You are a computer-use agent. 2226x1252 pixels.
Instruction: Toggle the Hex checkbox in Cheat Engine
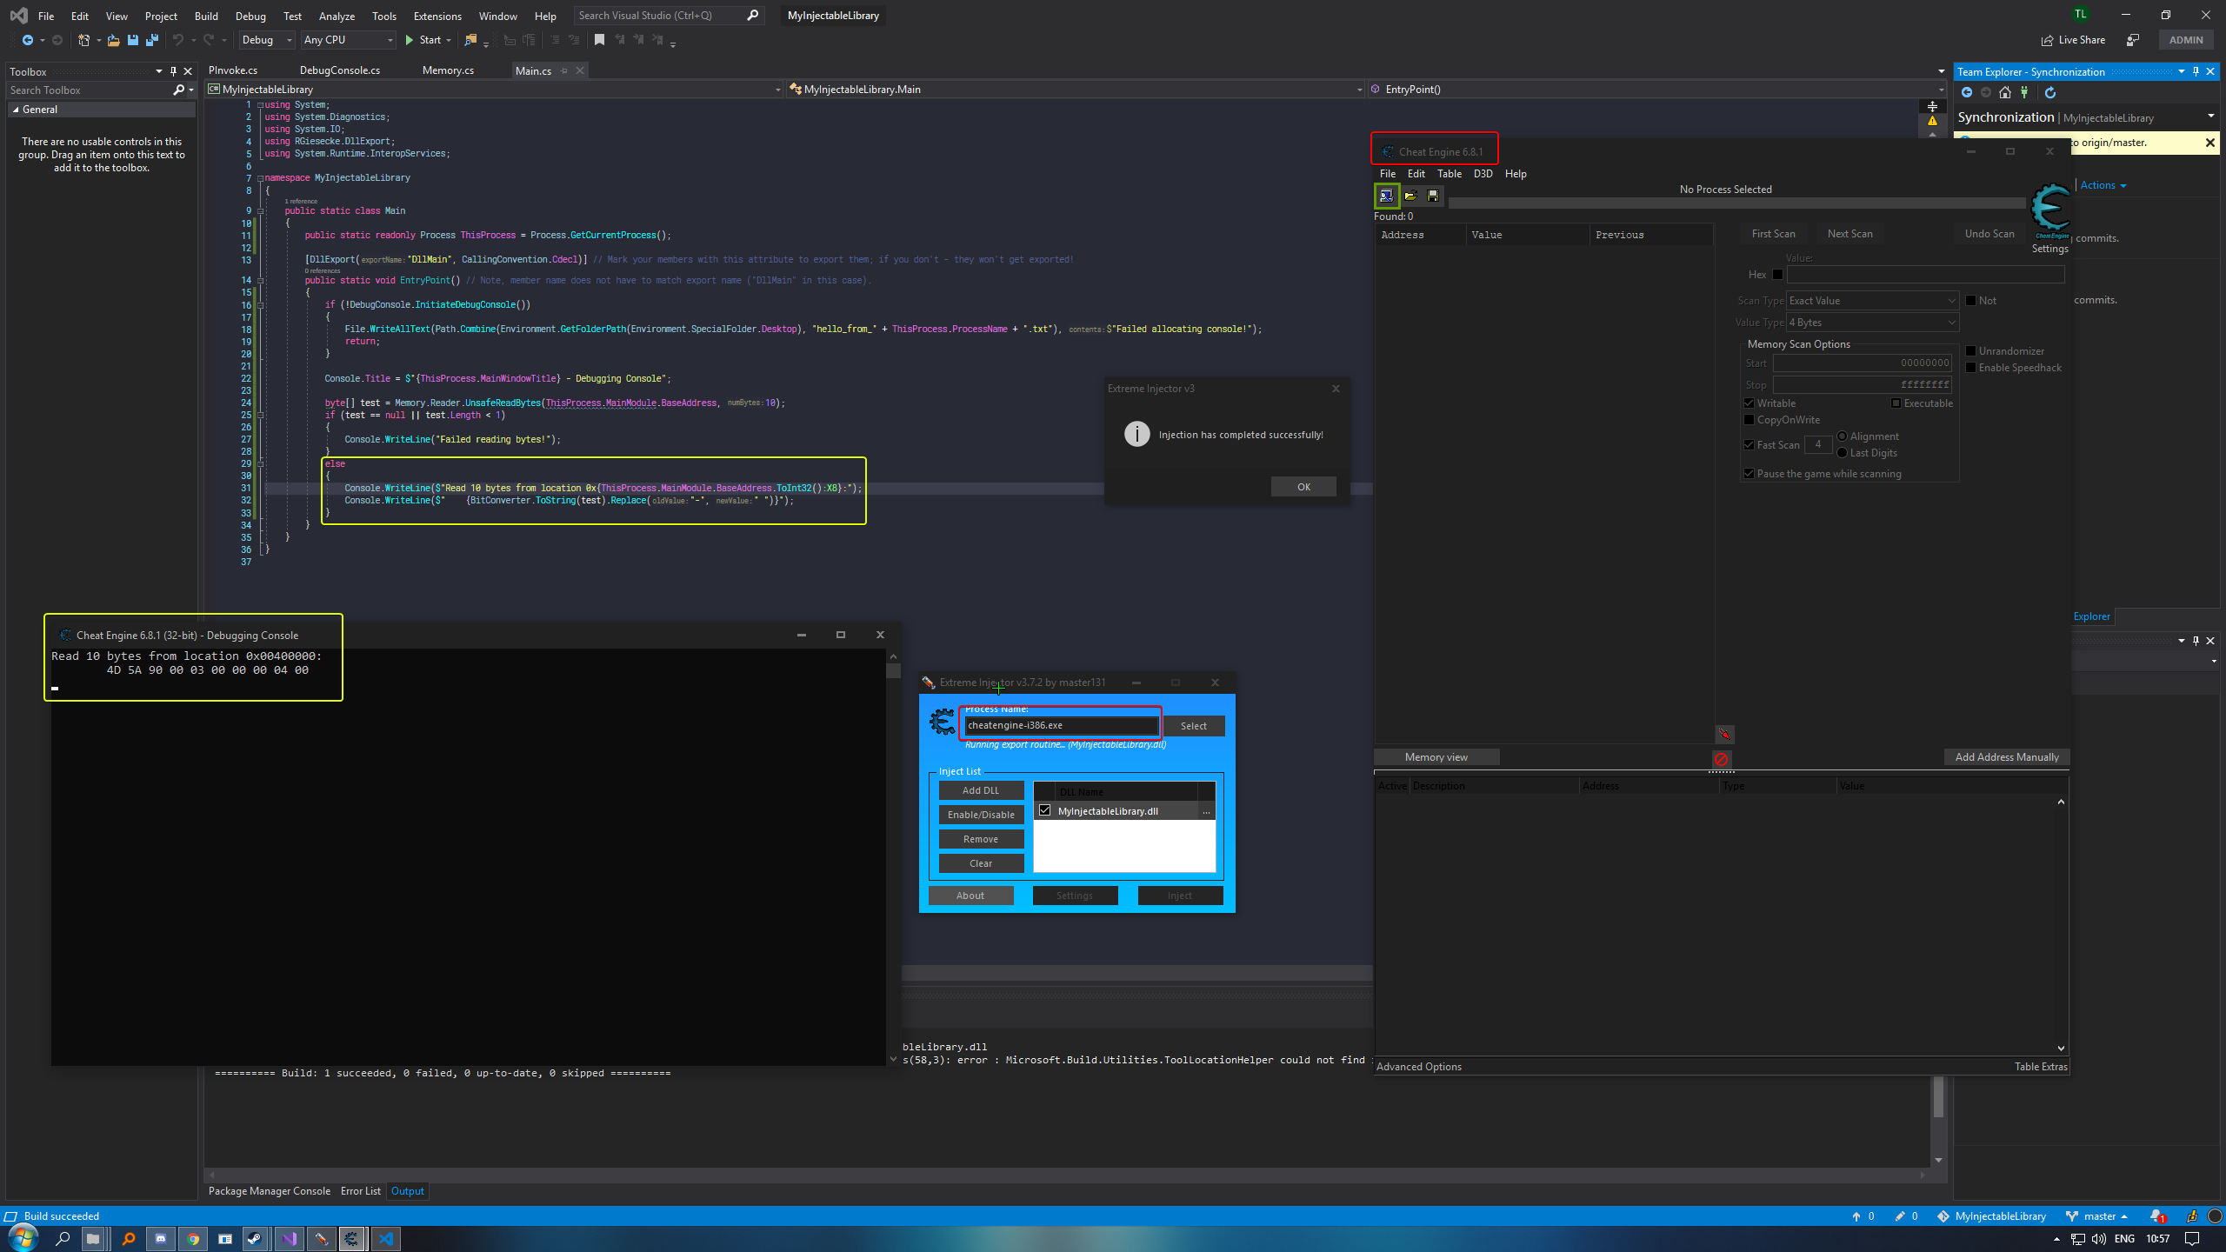(x=1777, y=275)
